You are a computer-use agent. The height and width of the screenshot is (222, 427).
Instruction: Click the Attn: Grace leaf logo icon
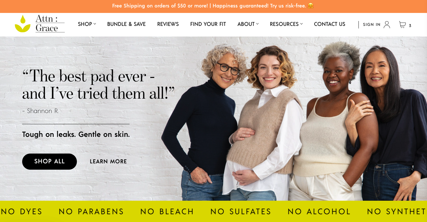pyautogui.click(x=22, y=24)
